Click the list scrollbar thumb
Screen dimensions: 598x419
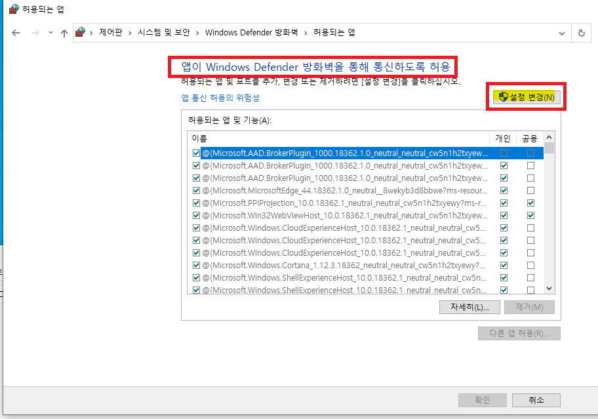(x=549, y=148)
